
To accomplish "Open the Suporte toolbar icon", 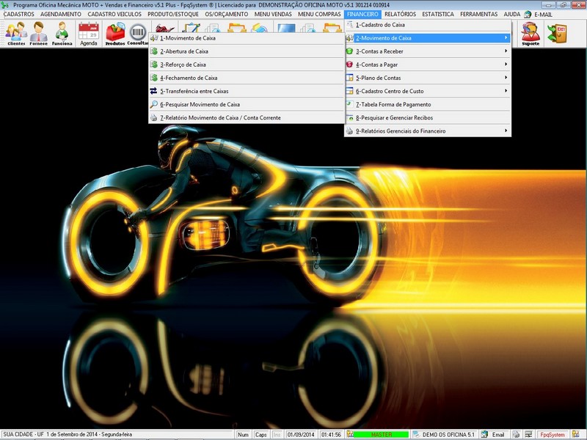I will click(x=530, y=33).
